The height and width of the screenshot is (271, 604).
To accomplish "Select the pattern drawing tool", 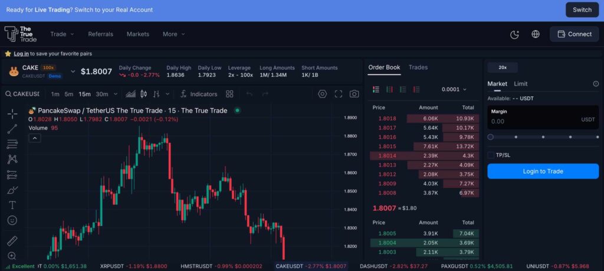I will tap(12, 159).
